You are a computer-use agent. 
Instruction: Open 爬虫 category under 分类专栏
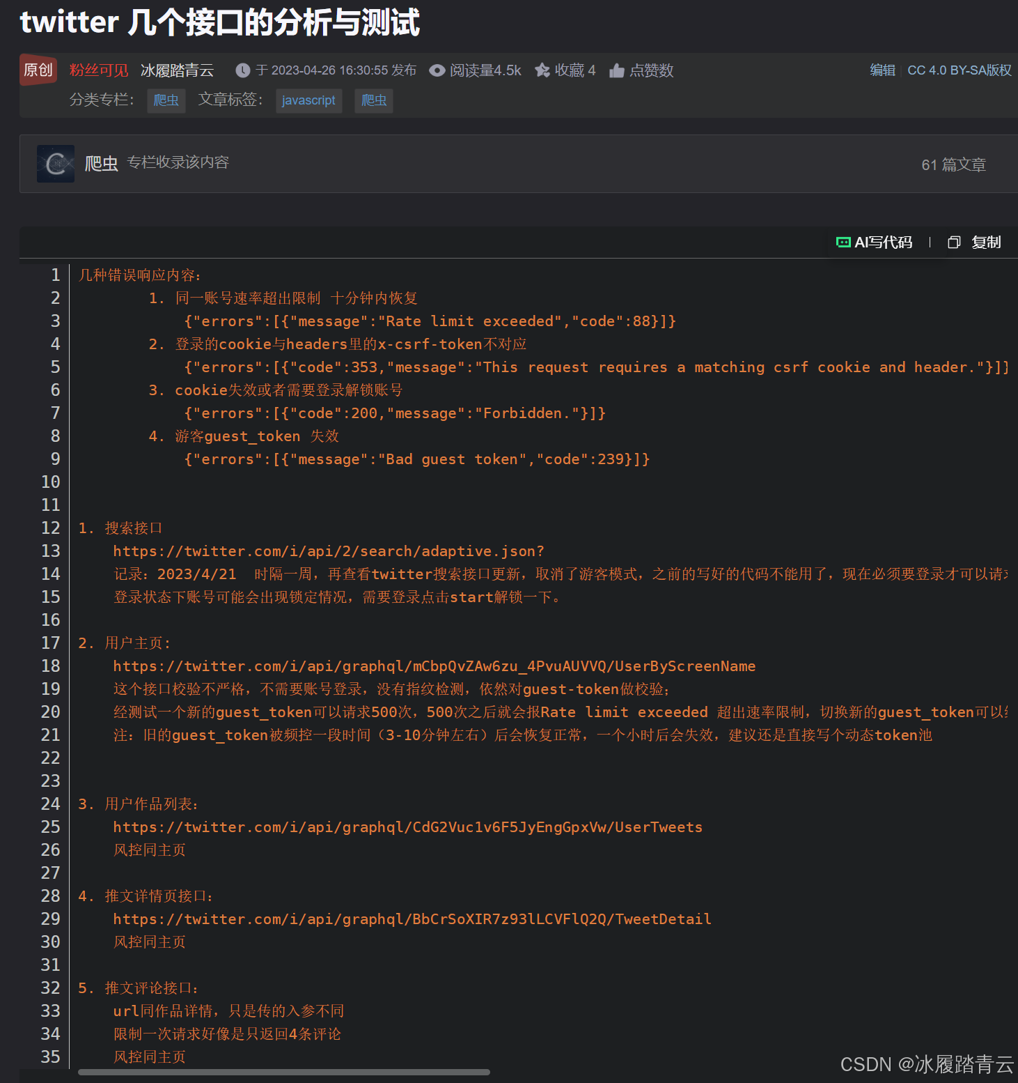pos(166,100)
